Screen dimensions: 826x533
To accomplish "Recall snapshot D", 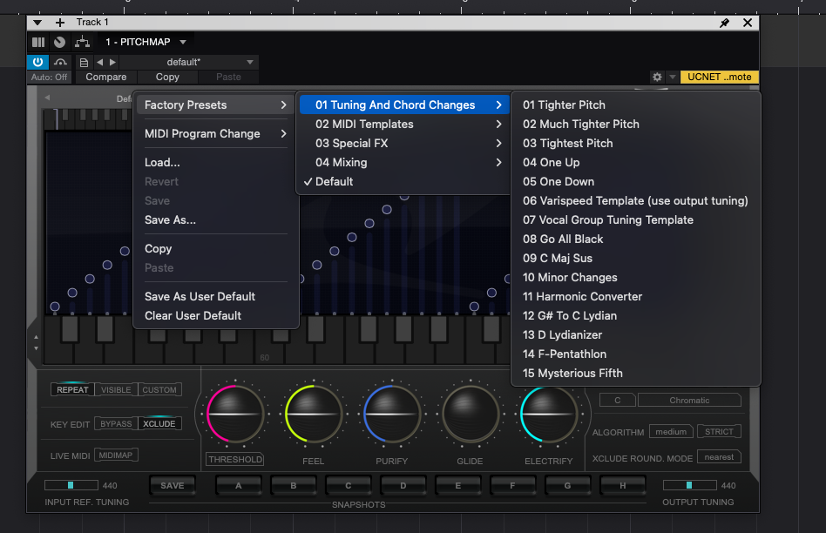I will [403, 486].
